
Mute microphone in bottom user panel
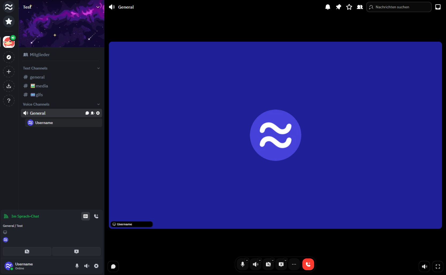click(x=77, y=266)
